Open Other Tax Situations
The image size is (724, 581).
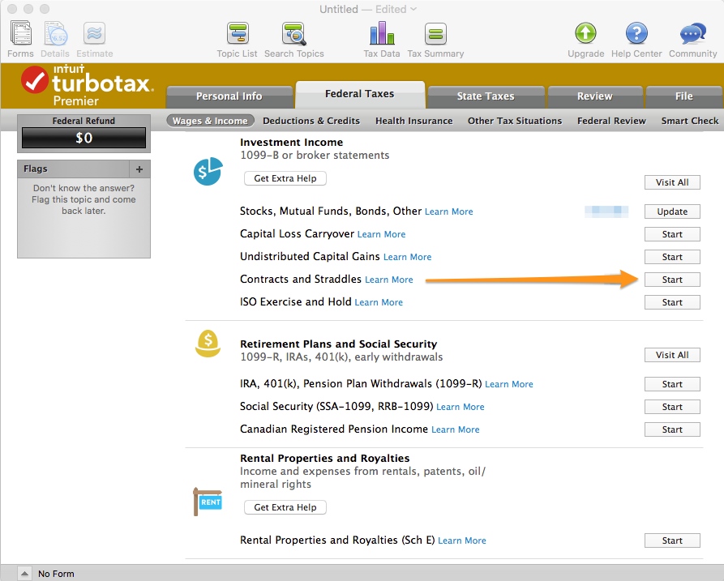(x=514, y=120)
